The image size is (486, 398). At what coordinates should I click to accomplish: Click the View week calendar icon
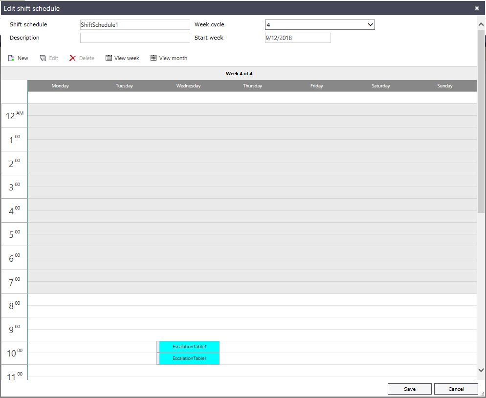pos(109,58)
